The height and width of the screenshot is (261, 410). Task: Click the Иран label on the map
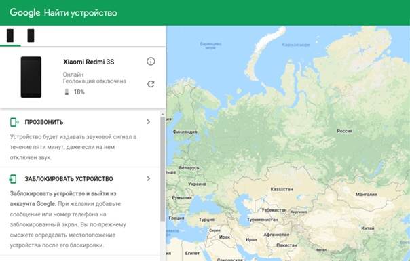tap(251, 239)
